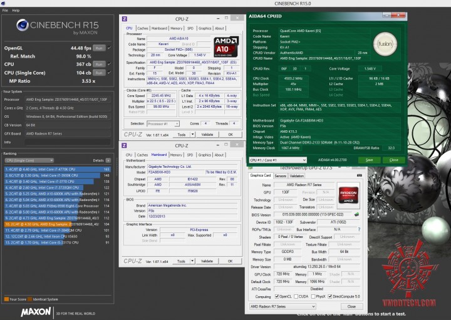Screen dimensions: 451x320
Task: Switch to the Sensors tab in GPU-Z
Action: (x=280, y=176)
